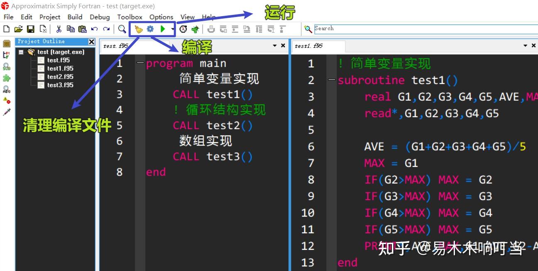Click the 'CALL test3()' line in test.f95
Screen dimensions: 538x271
(213, 157)
